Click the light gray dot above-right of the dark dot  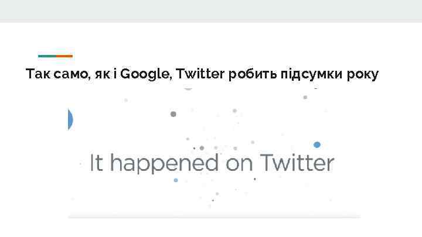[234, 110]
